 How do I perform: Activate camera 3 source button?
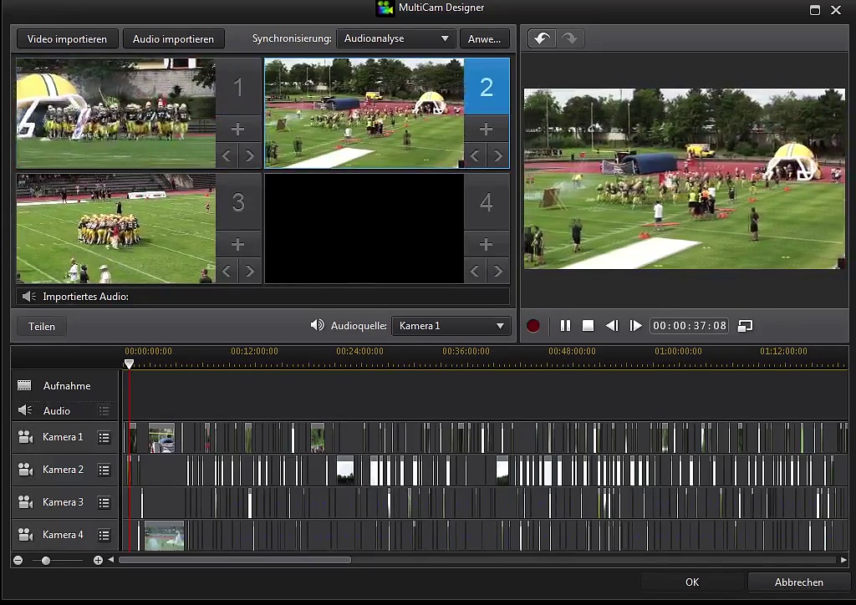[237, 202]
